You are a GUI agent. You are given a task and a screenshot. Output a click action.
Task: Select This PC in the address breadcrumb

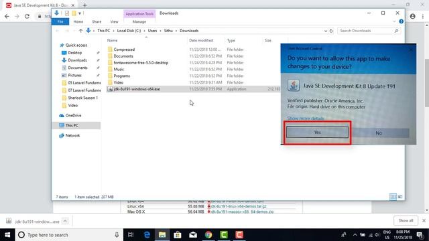(x=103, y=31)
